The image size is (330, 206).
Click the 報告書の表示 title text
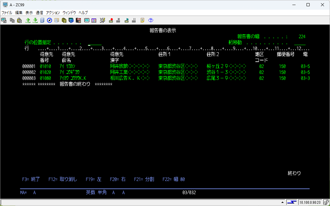[x=163, y=31]
